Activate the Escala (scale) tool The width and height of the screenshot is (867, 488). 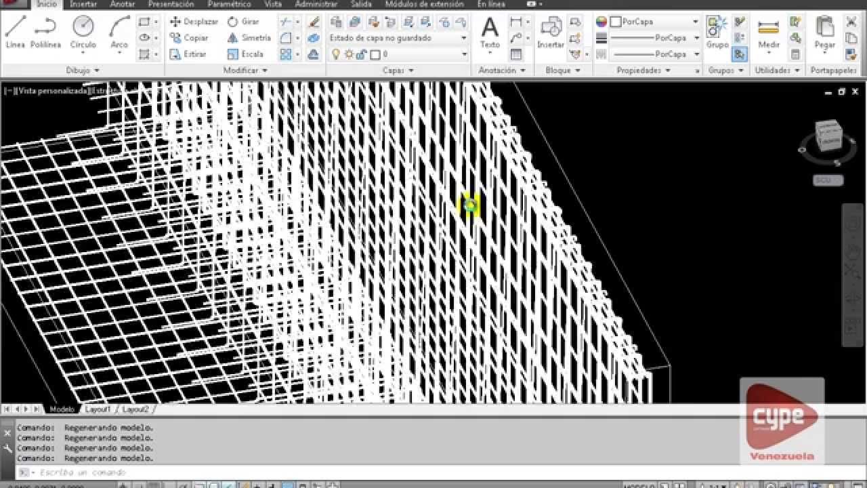coord(245,54)
